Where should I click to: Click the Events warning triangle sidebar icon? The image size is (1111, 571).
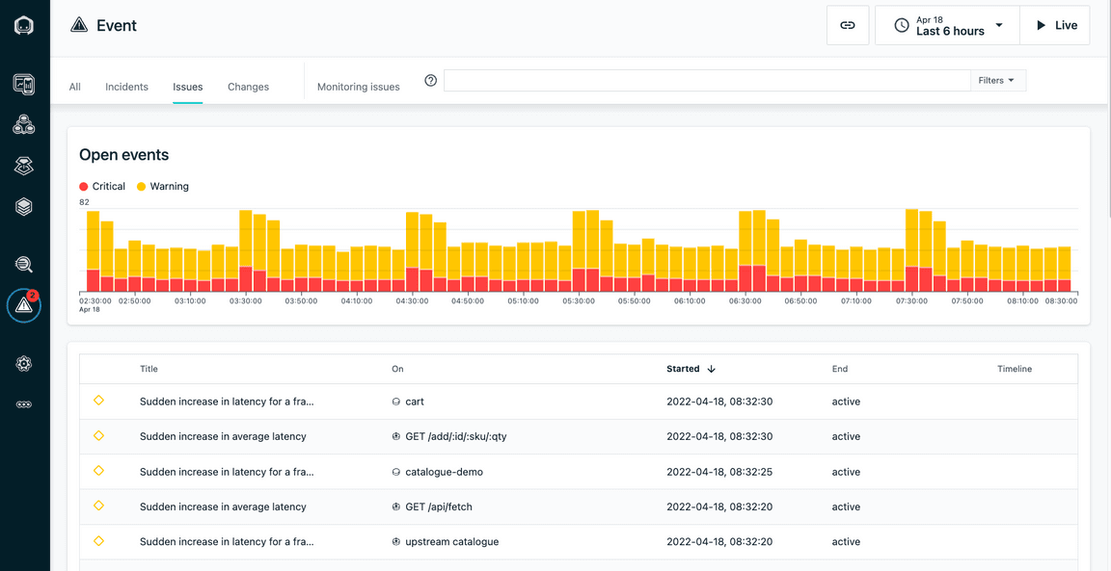24,306
